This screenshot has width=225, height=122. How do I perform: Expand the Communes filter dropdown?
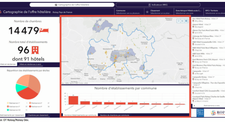pos(129,12)
